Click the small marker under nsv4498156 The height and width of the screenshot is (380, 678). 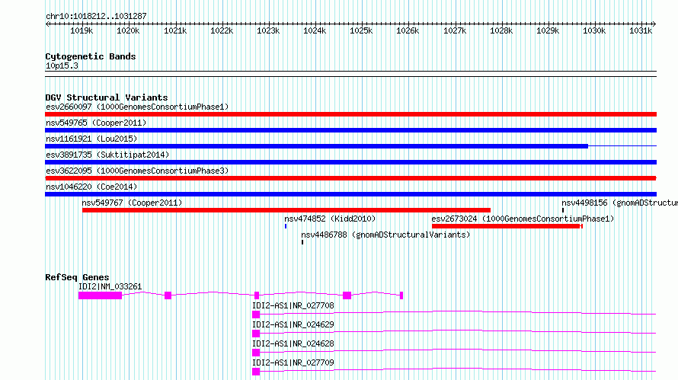click(x=563, y=210)
